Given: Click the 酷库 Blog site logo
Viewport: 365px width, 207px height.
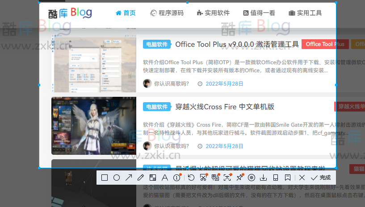Looking at the screenshot, I should click(70, 13).
